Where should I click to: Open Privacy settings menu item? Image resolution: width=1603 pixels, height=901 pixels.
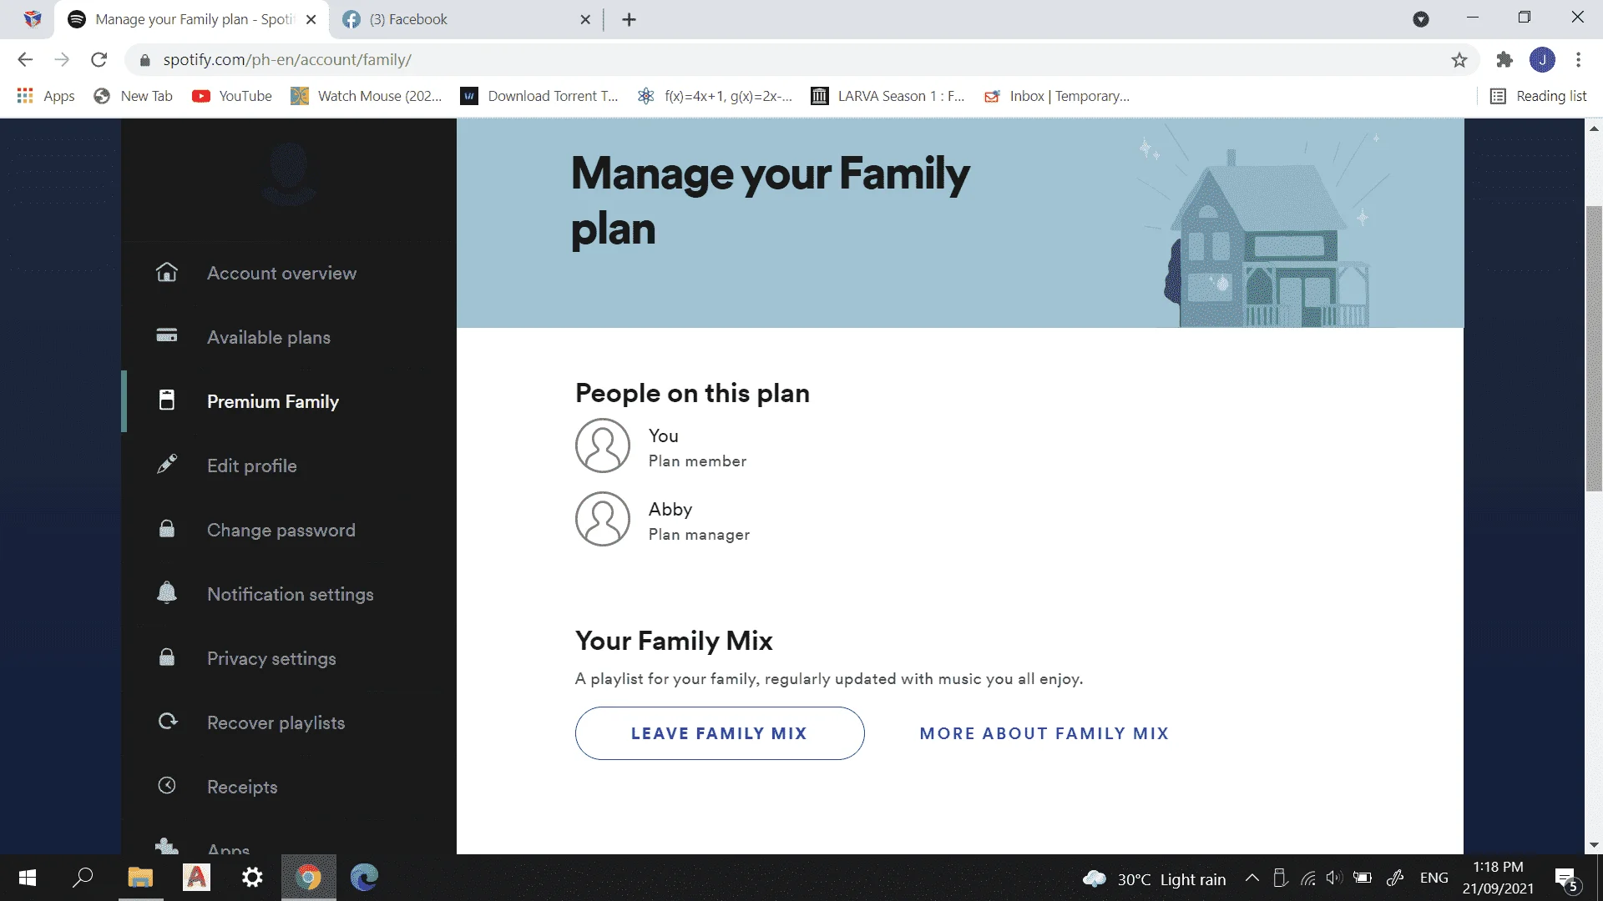coord(271,658)
